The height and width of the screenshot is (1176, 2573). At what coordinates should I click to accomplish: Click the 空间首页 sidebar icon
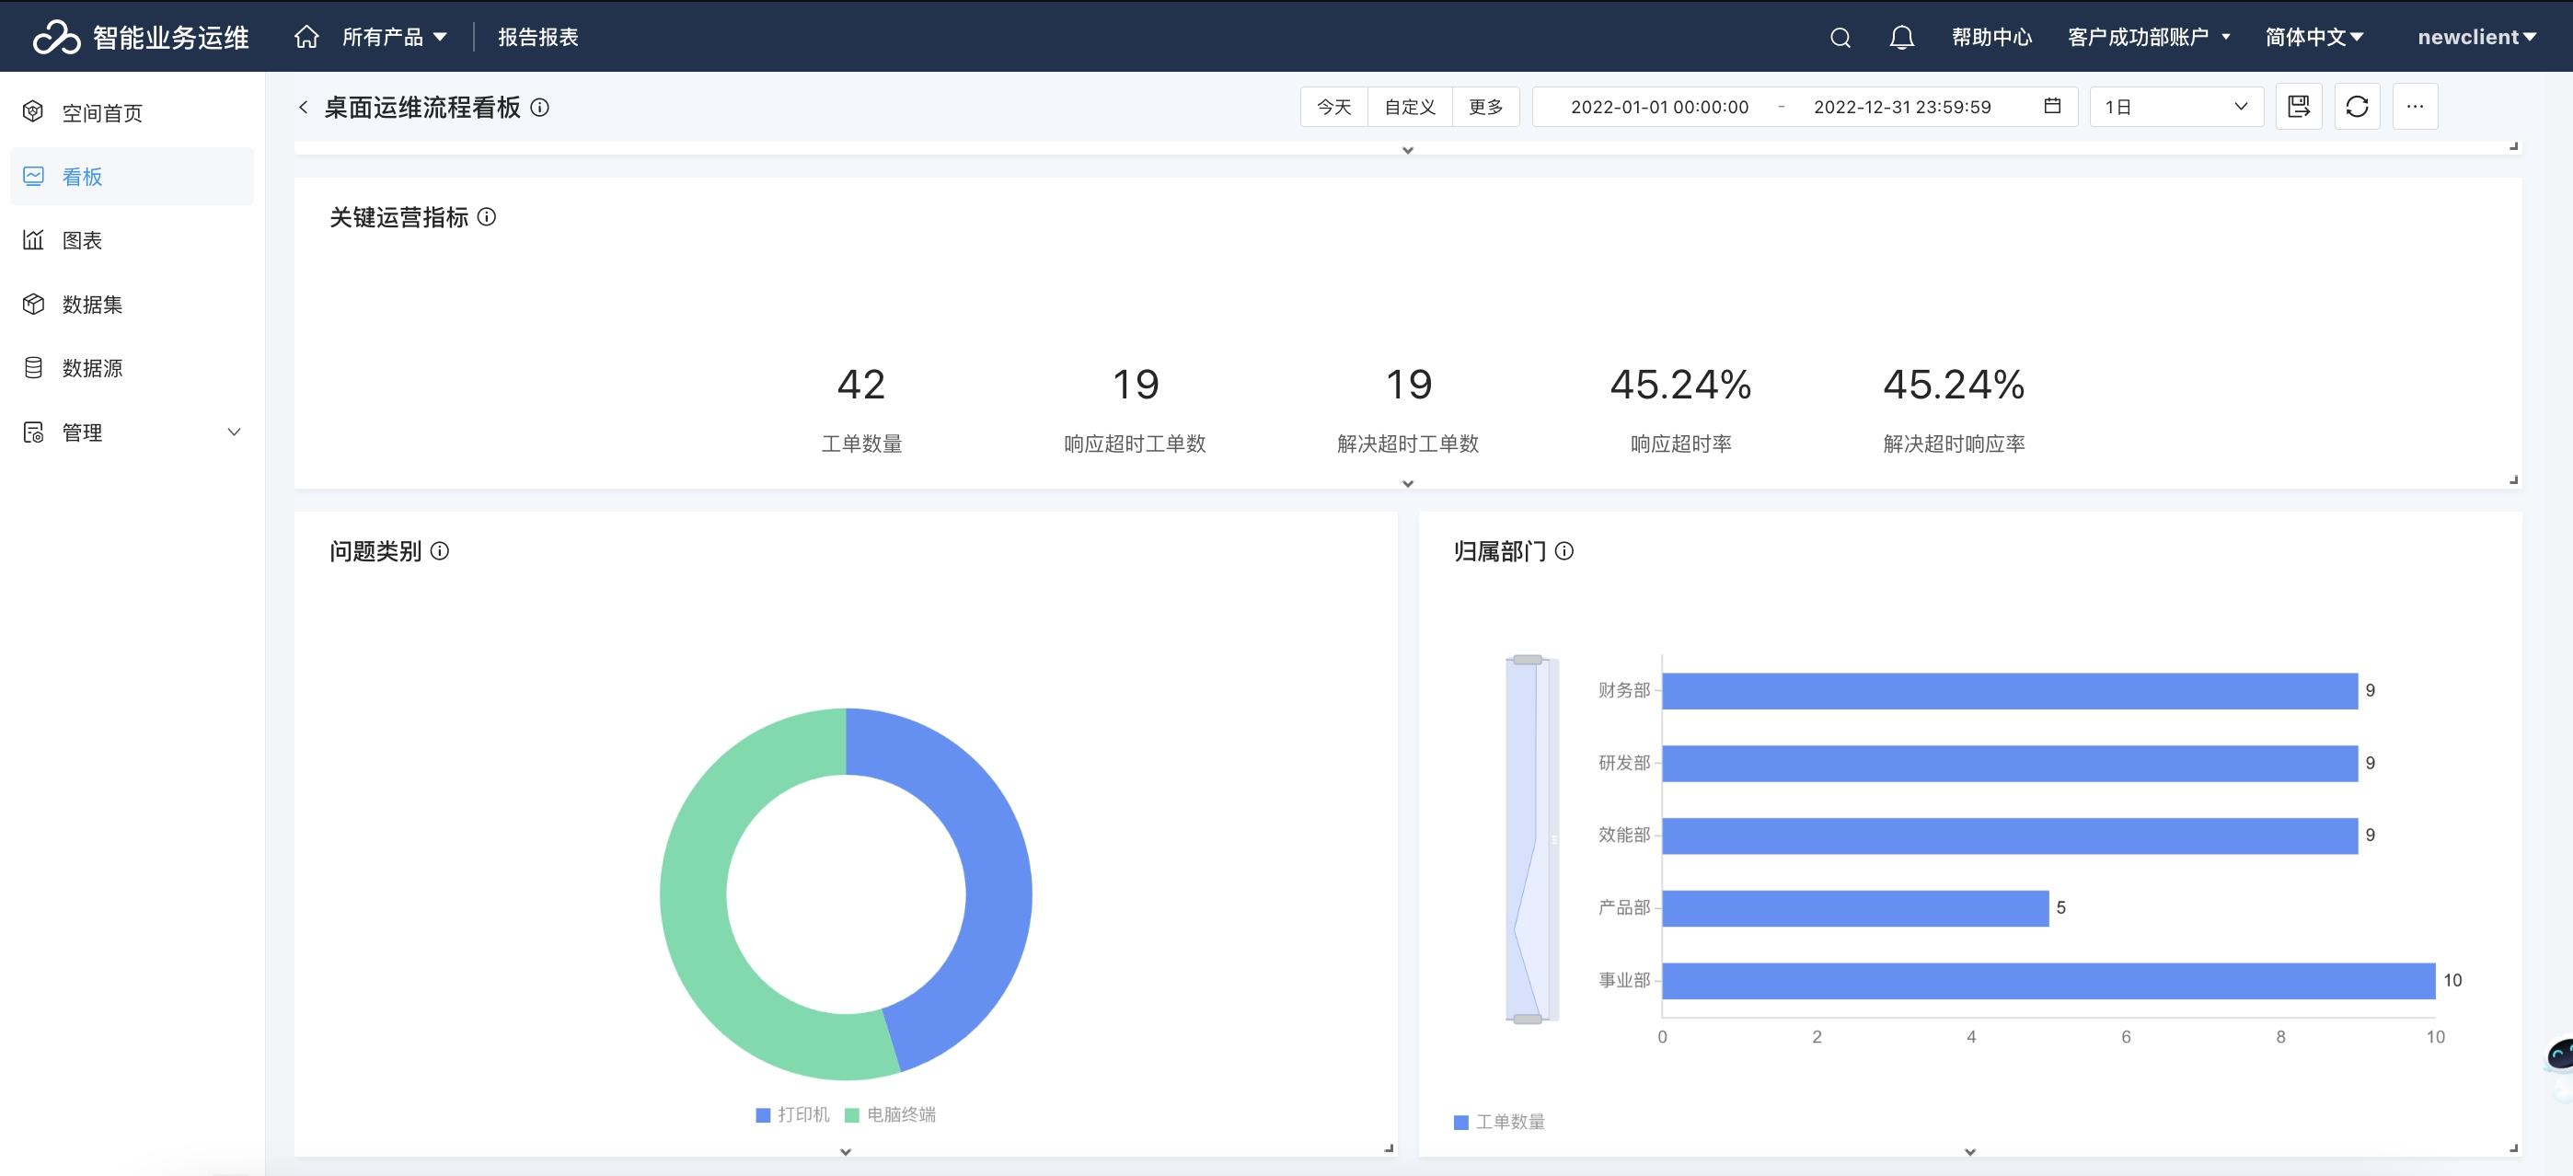(33, 112)
